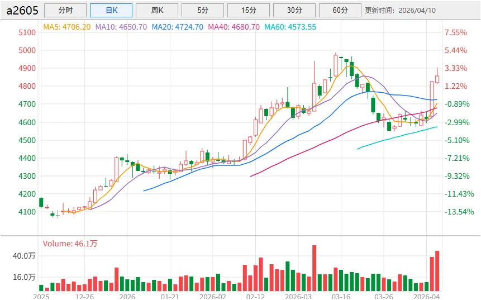Open the 周K weekly chart tab
Viewport: 481px width, 300px height.
[x=157, y=11]
